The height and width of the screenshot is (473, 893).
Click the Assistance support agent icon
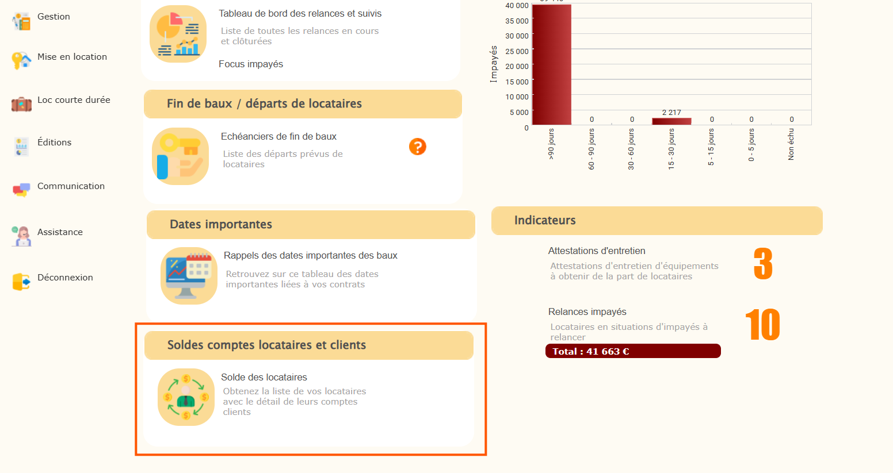tap(21, 236)
